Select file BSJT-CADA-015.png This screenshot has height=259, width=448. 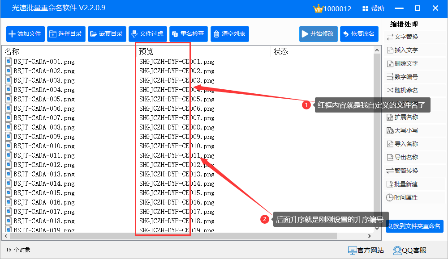pyautogui.click(x=44, y=193)
